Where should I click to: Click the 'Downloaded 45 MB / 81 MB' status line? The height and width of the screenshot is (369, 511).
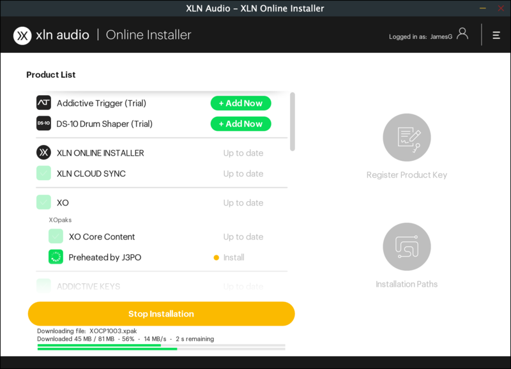[x=125, y=339]
